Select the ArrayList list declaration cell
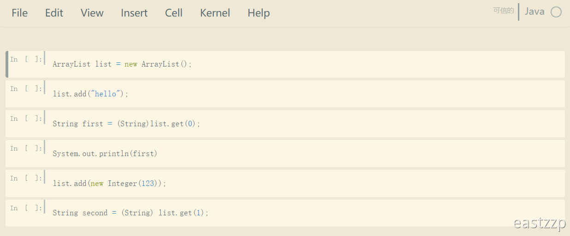The width and height of the screenshot is (570, 236). point(305,64)
